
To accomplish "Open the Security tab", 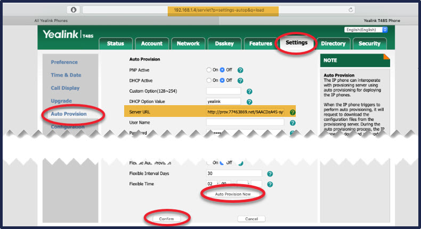I will [x=369, y=44].
